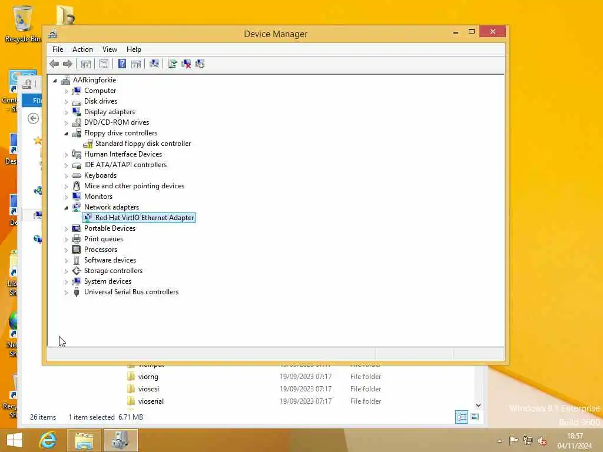Click the Processors chip icon
Screen dimensions: 603x452
(77, 250)
